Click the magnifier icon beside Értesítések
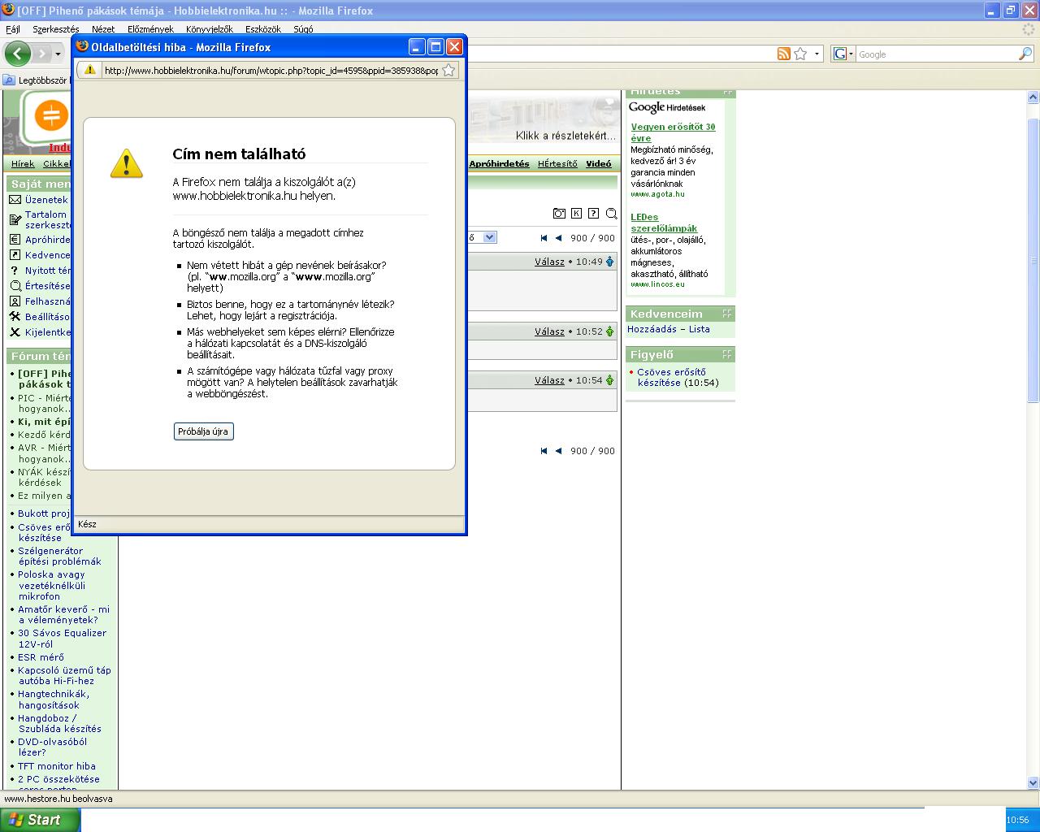 click(15, 286)
